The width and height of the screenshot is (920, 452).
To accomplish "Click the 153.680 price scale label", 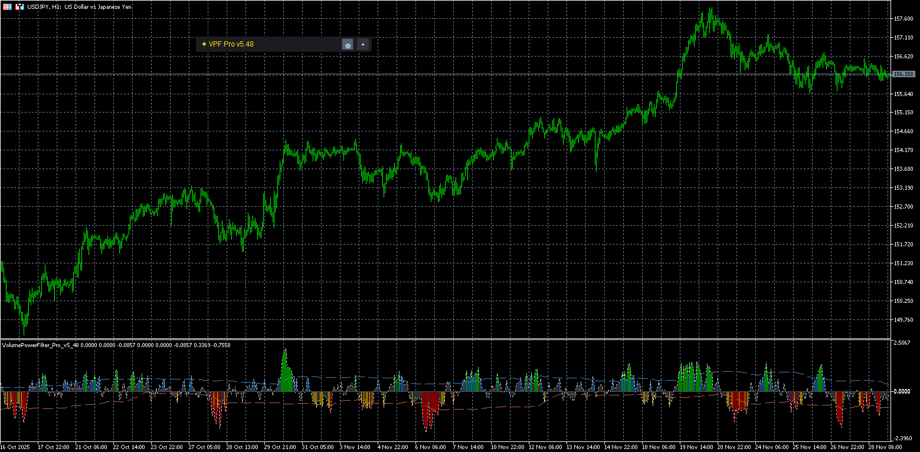I will 903,169.
